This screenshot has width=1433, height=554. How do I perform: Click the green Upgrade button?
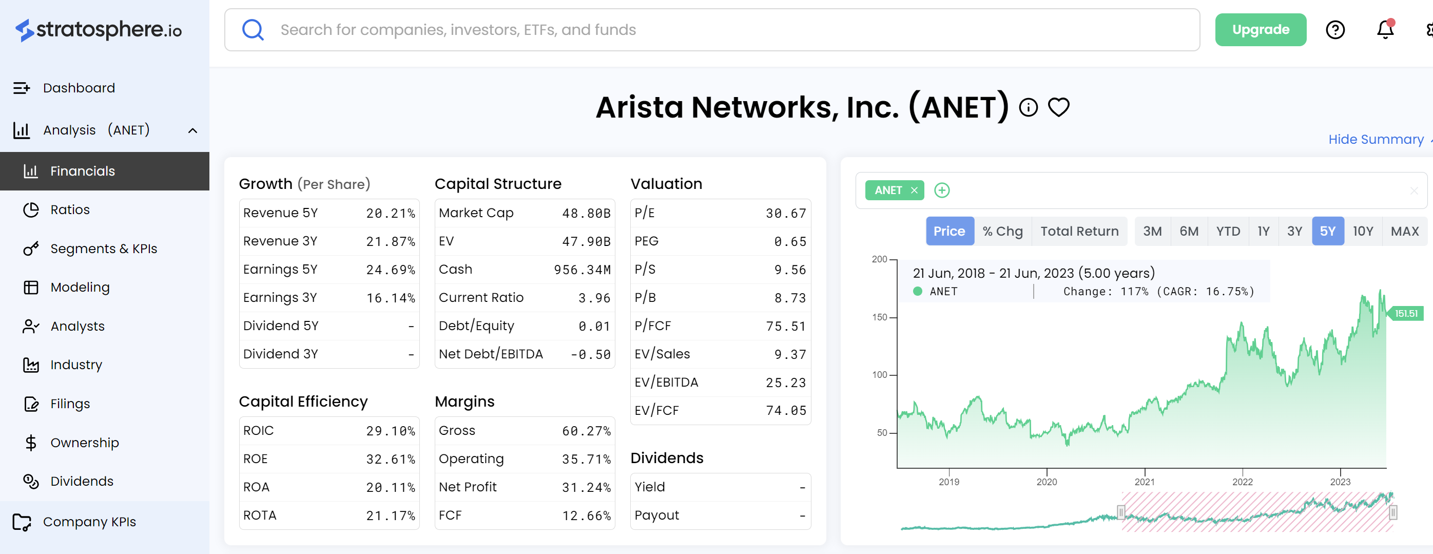1260,29
